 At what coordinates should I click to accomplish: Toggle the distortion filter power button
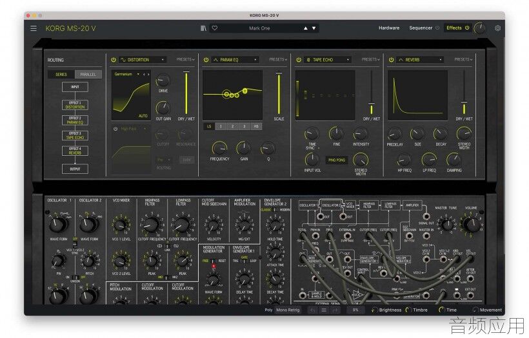click(x=115, y=129)
